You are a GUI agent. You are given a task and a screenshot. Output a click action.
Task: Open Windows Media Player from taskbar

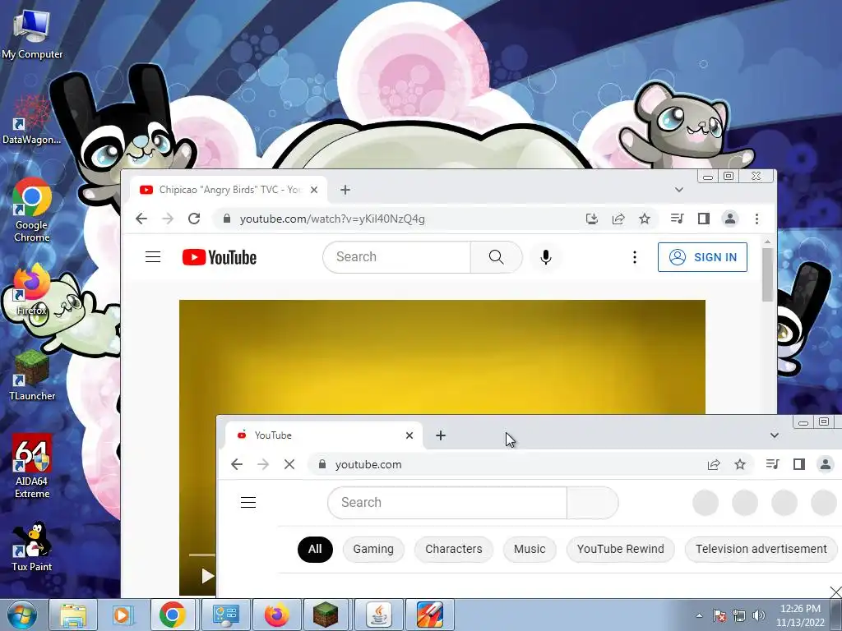[123, 615]
